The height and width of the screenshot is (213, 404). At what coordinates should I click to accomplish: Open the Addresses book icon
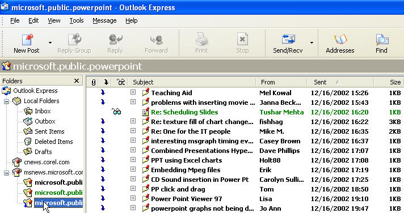click(340, 40)
